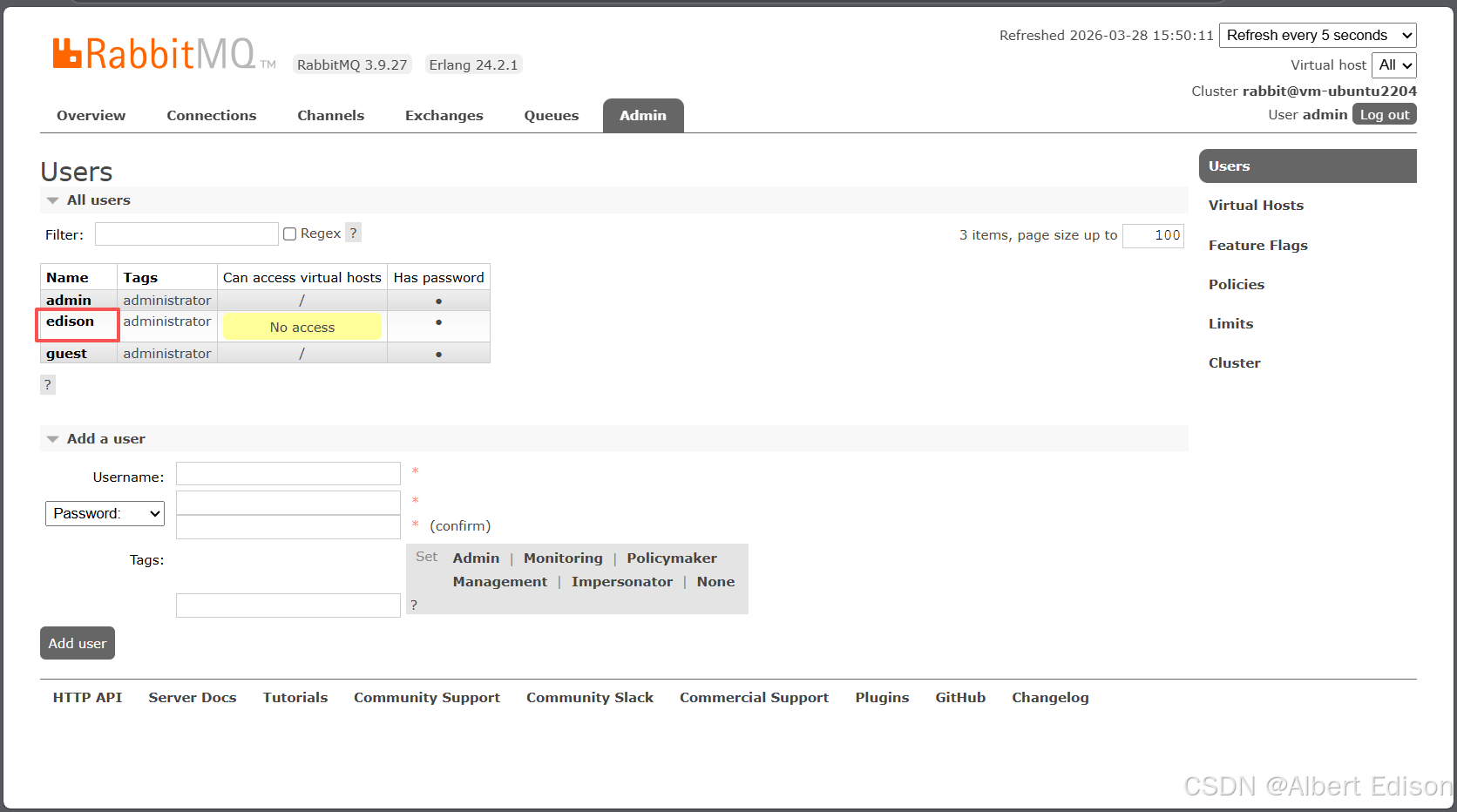This screenshot has height=812, width=1457.
Task: Set tag to Management
Action: [x=500, y=581]
